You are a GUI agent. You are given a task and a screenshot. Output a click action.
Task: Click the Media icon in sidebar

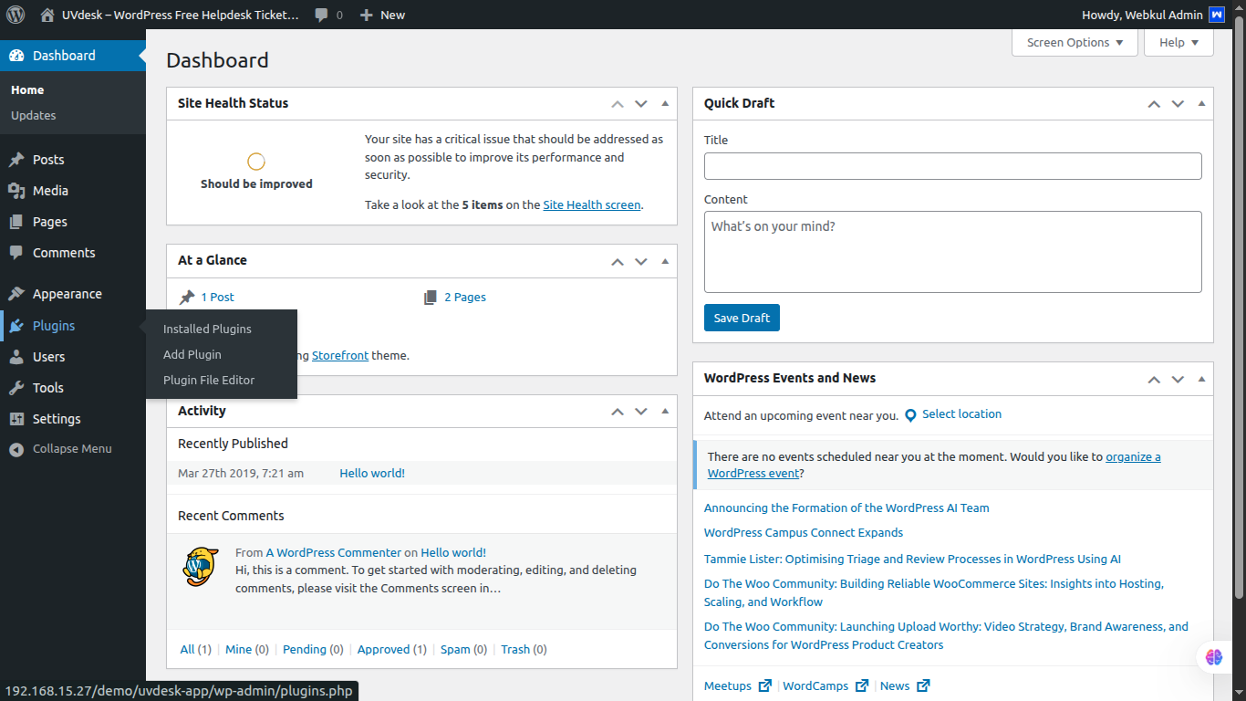click(x=16, y=191)
